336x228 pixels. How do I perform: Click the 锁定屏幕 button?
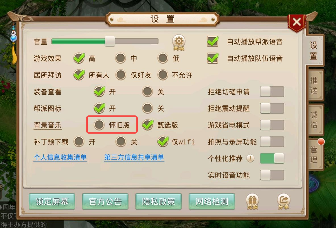point(52,201)
